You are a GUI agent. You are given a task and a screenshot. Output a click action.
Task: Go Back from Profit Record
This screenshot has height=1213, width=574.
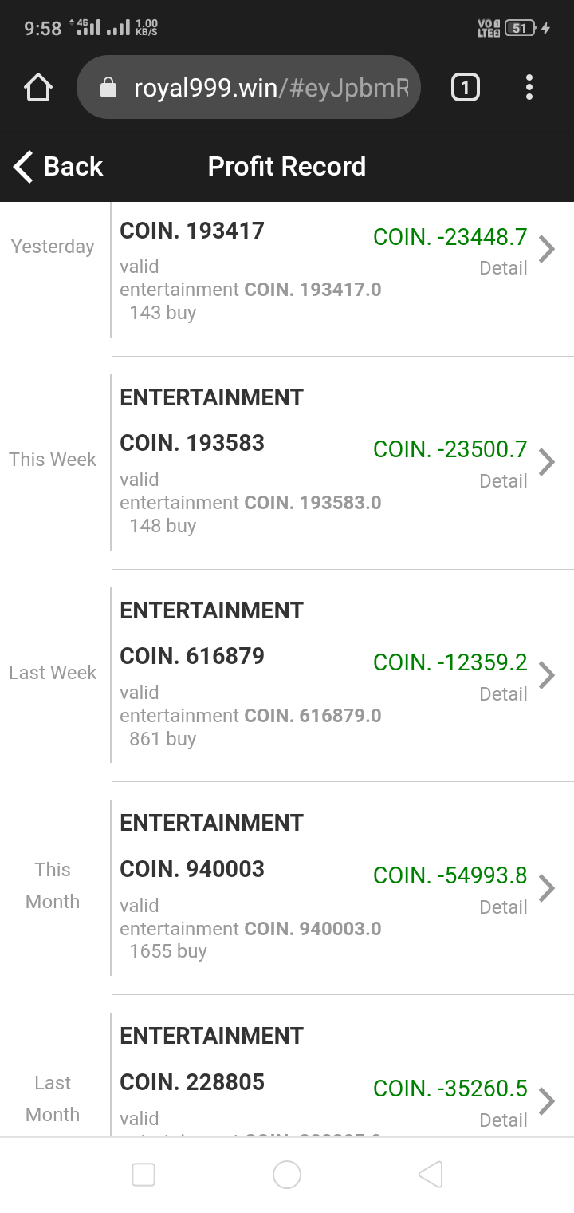[x=58, y=167]
